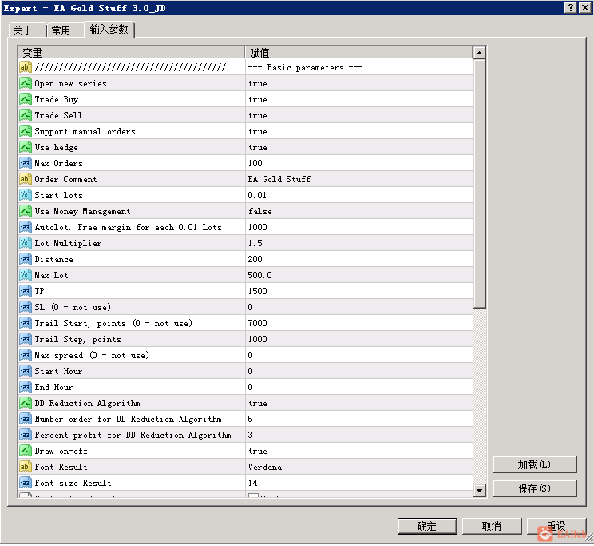
Task: Click the scrollbar down arrow
Action: pyautogui.click(x=479, y=490)
